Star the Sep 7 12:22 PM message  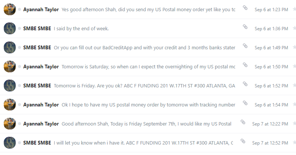pos(294,123)
